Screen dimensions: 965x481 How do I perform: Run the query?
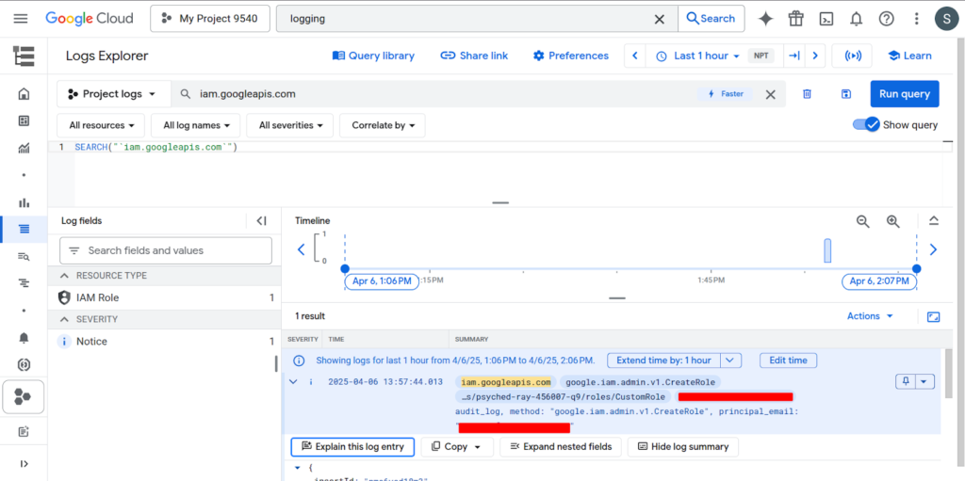click(x=904, y=94)
